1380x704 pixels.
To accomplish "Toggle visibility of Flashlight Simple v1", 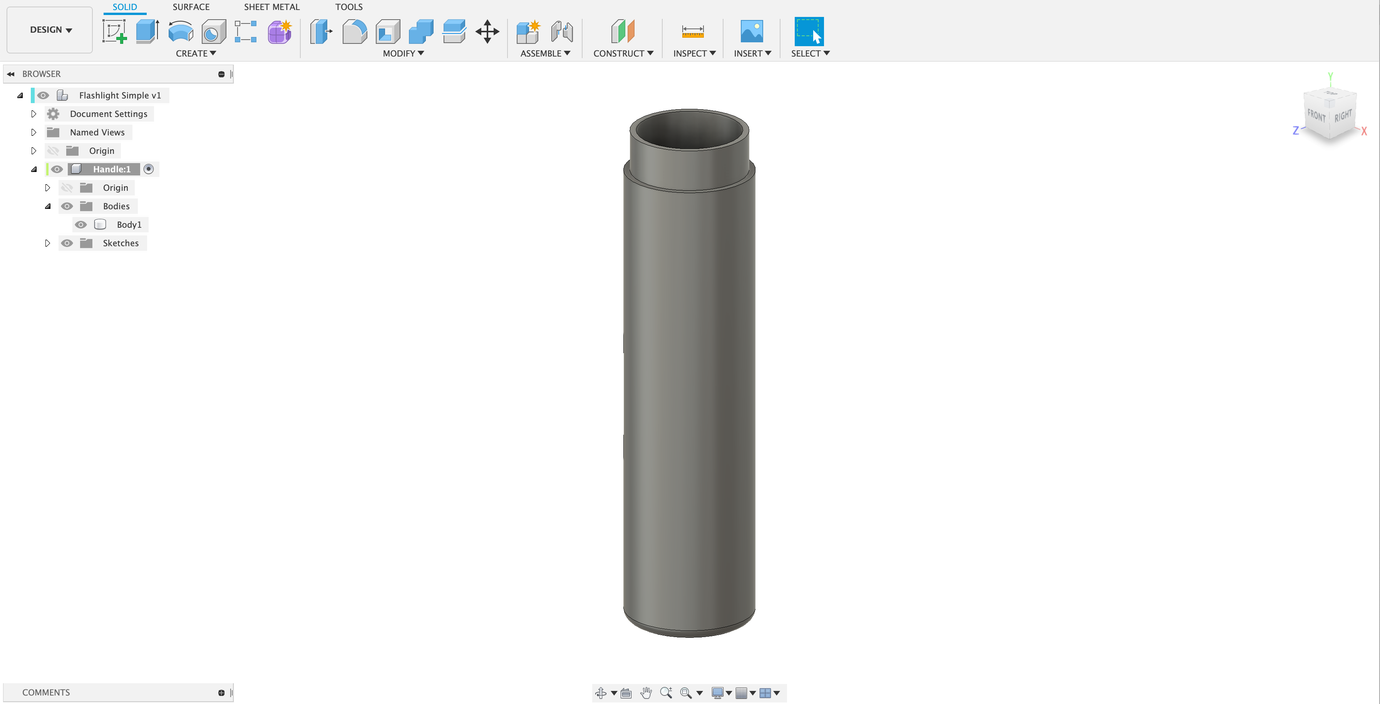I will click(44, 95).
